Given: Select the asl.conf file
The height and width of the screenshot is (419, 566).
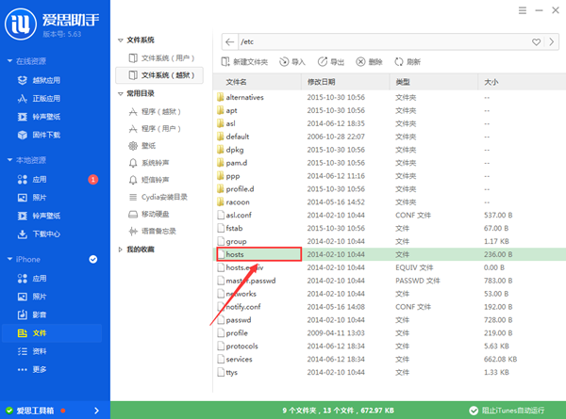Looking at the screenshot, I should pos(391,215).
